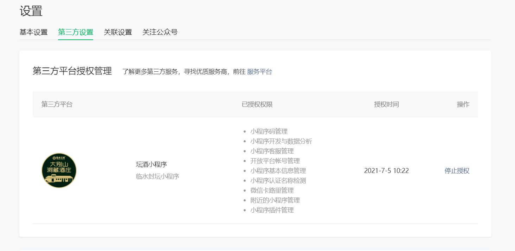Click the authorization time 2021-7-5 10:22
The image size is (515, 251).
point(386,171)
